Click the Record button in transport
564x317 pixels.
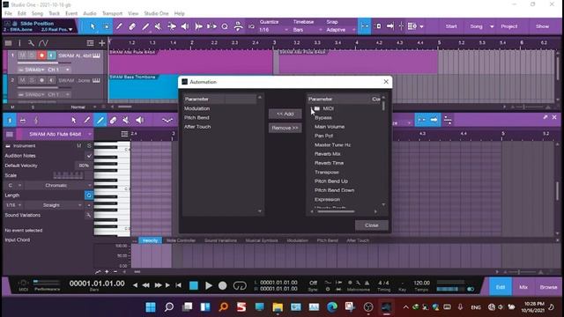point(223,285)
